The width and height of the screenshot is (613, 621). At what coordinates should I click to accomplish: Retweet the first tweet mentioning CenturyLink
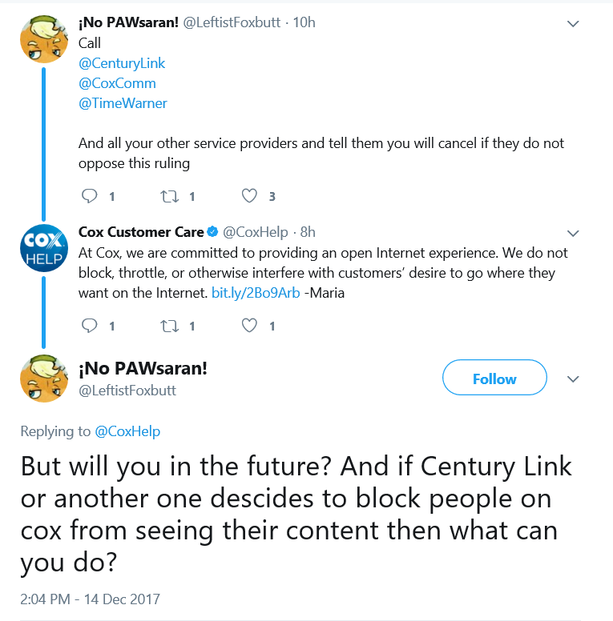[x=170, y=196]
